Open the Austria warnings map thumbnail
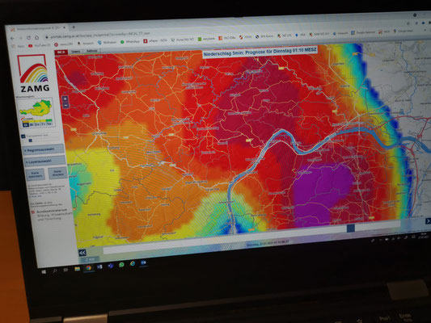 pos(36,112)
